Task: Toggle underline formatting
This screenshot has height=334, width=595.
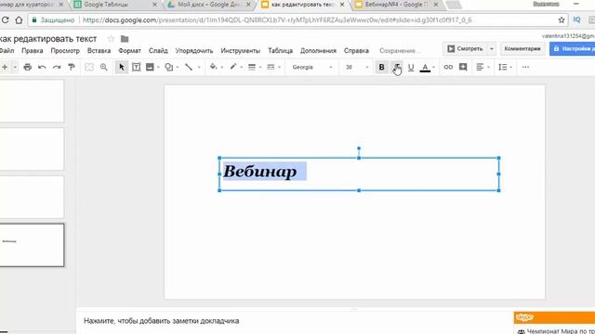Action: (x=411, y=68)
